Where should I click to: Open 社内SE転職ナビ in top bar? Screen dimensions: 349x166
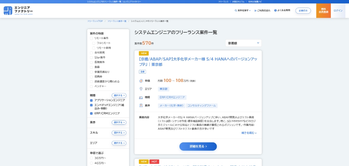tap(255, 1)
